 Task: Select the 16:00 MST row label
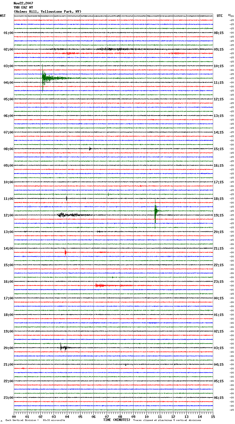(x=9, y=282)
